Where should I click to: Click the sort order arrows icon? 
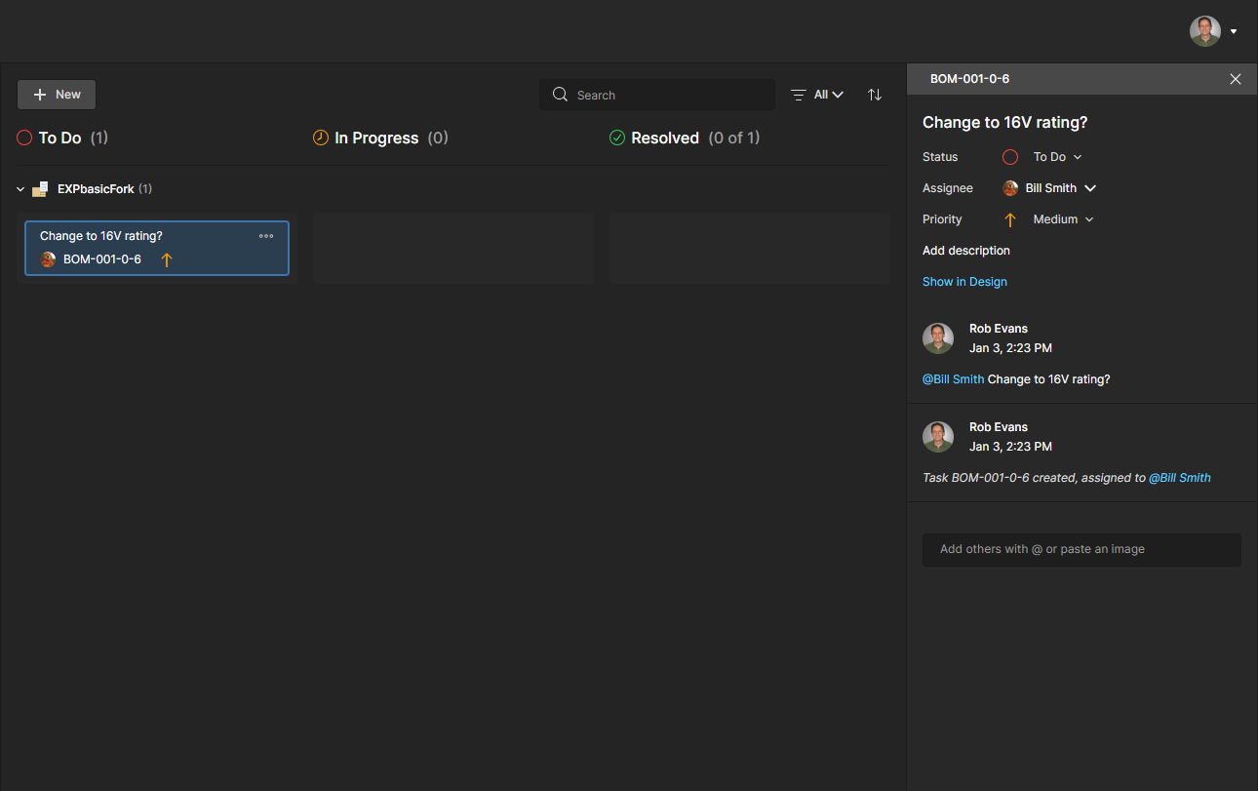875,95
